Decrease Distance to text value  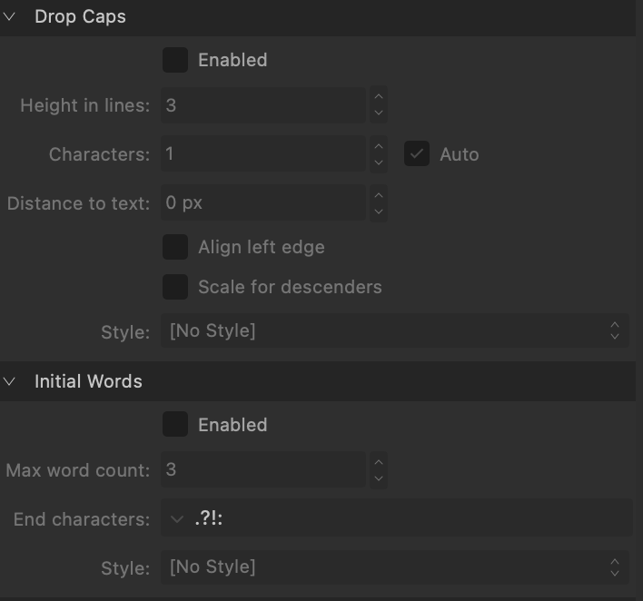379,212
